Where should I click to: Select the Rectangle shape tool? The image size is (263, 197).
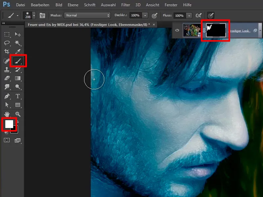coord(18,105)
